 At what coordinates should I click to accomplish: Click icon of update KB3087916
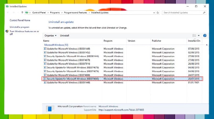click(x=45, y=64)
